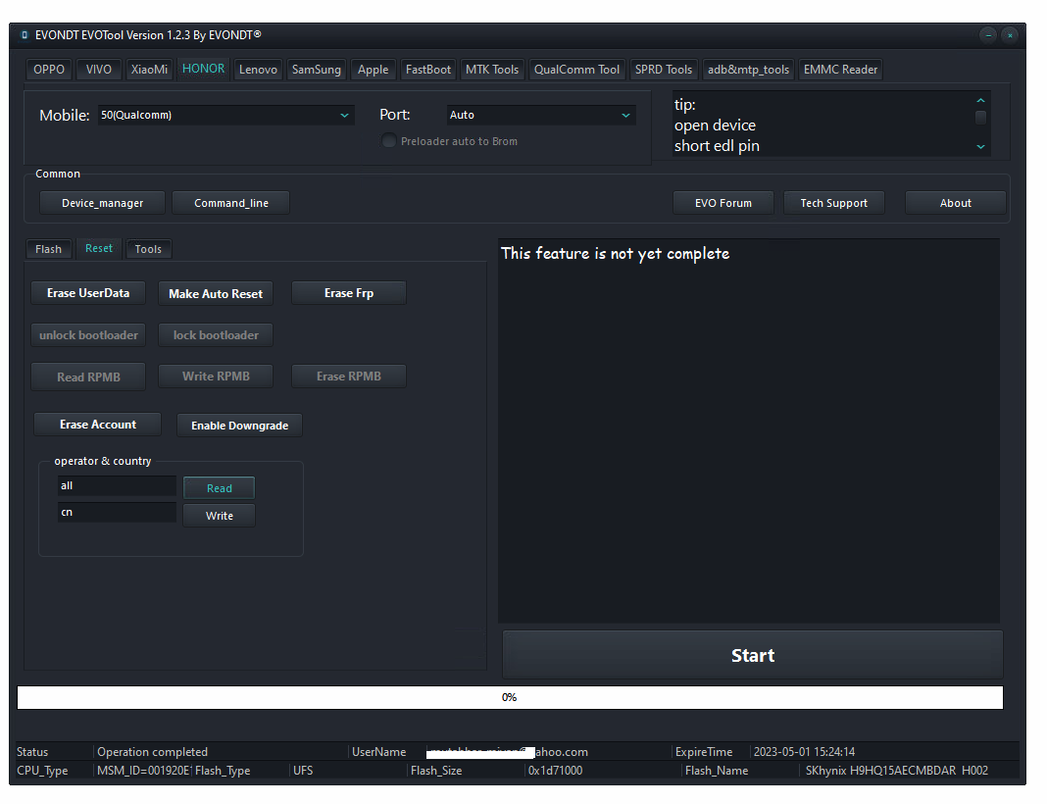Click the Read RPMB button
The height and width of the screenshot is (804, 1047).
pos(88,377)
